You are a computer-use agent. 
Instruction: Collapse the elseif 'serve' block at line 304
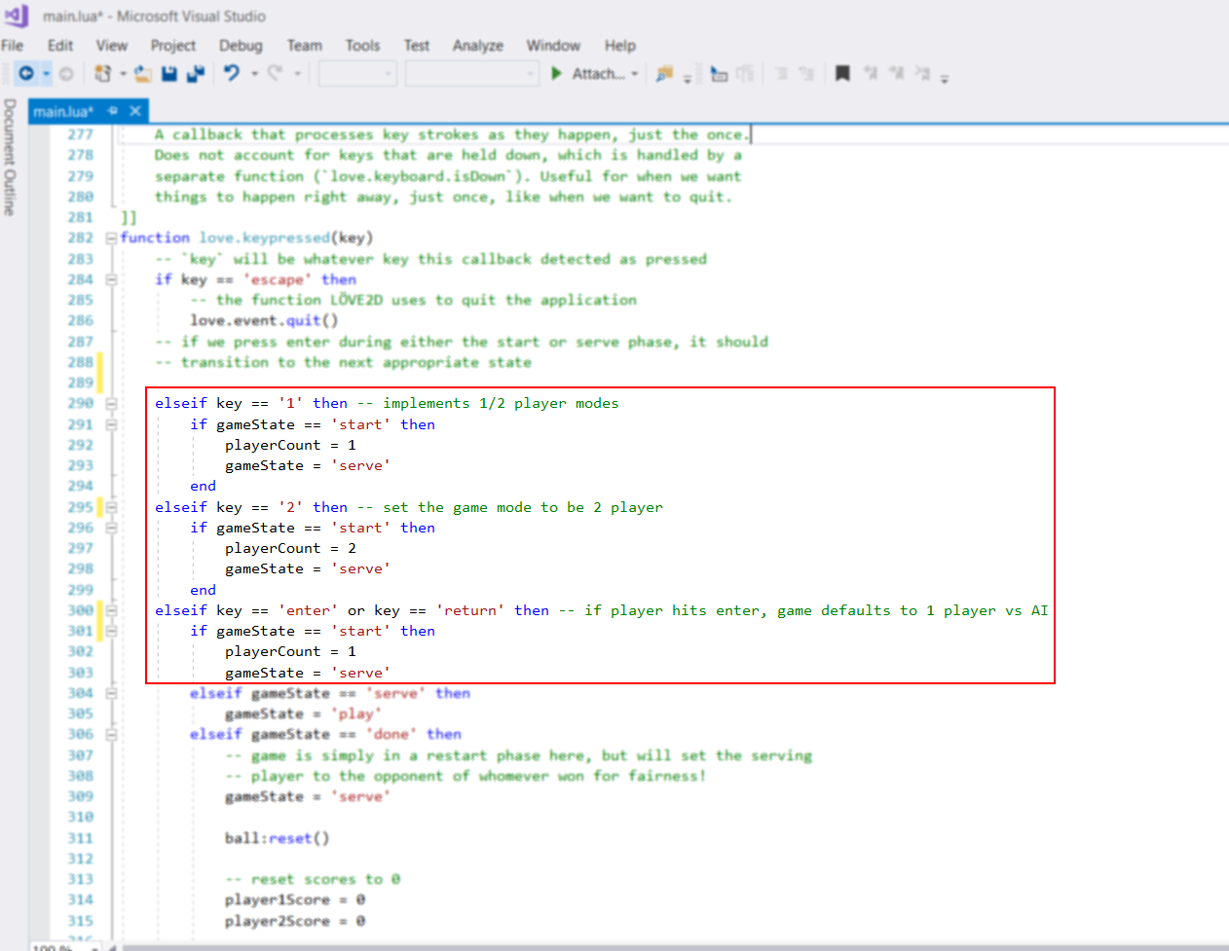(x=111, y=693)
